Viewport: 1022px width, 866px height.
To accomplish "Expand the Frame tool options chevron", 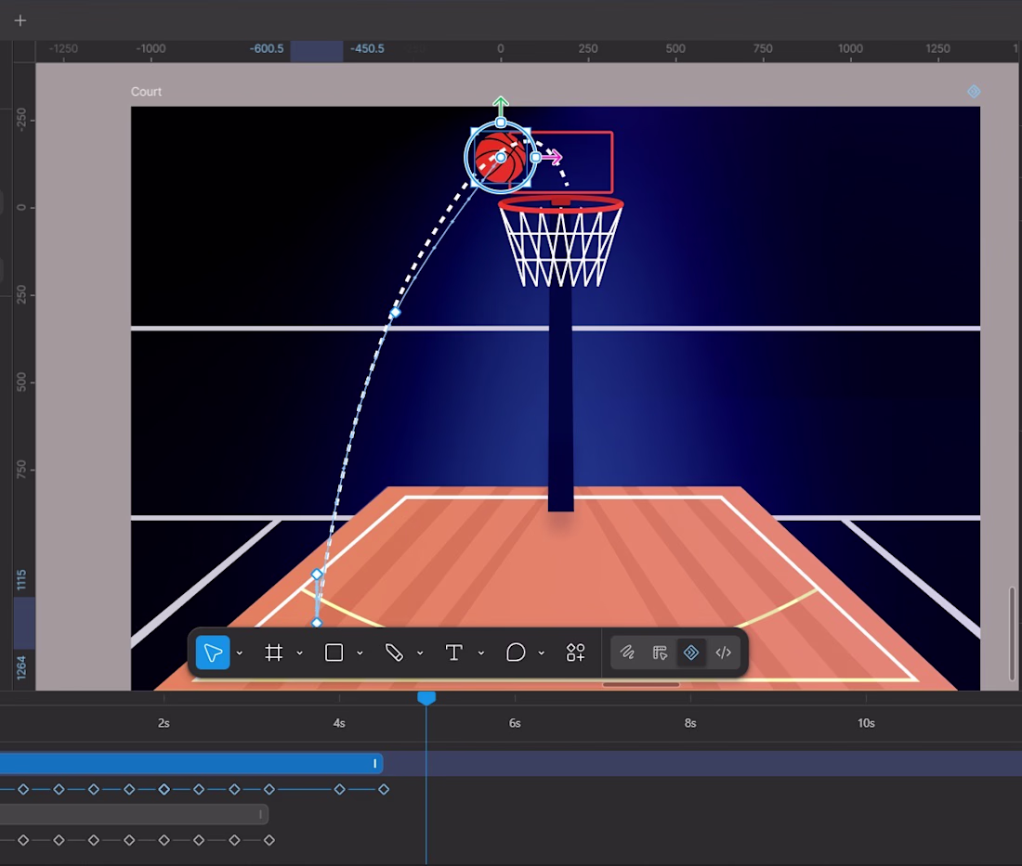I will 300,653.
